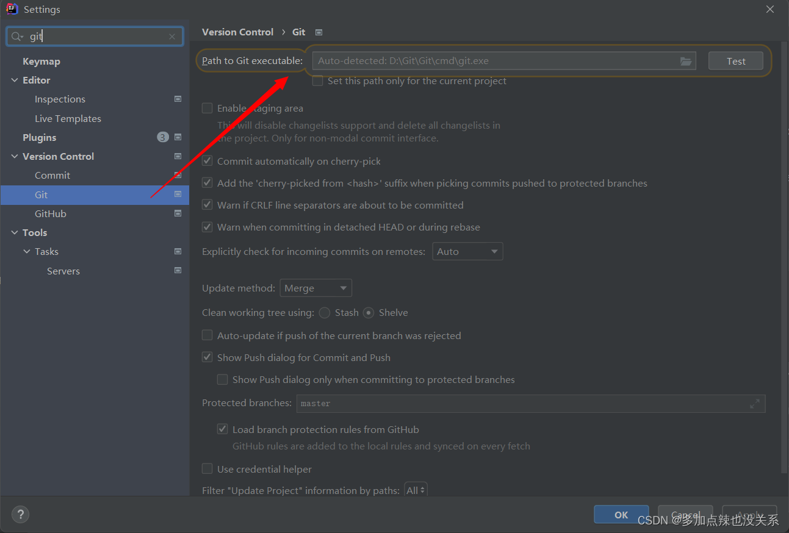Open the Filter Update Project 'All' dropdown
Viewport: 789px width, 533px height.
[x=416, y=490]
